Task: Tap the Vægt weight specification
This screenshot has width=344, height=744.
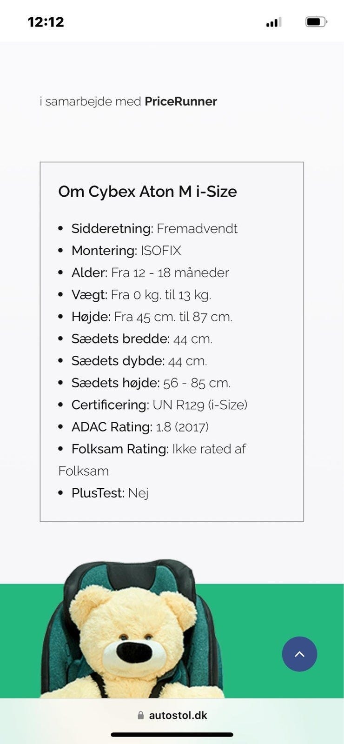Action: click(x=141, y=294)
